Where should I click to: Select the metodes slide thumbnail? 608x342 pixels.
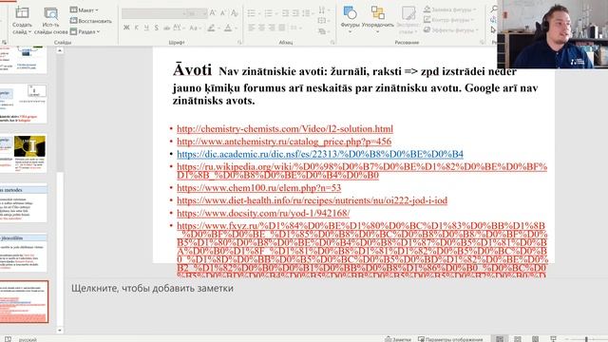click(x=23, y=202)
